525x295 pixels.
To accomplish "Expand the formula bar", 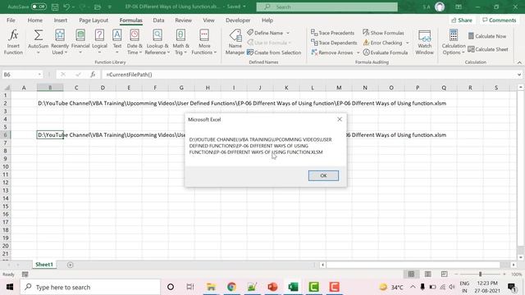I will (519, 75).
